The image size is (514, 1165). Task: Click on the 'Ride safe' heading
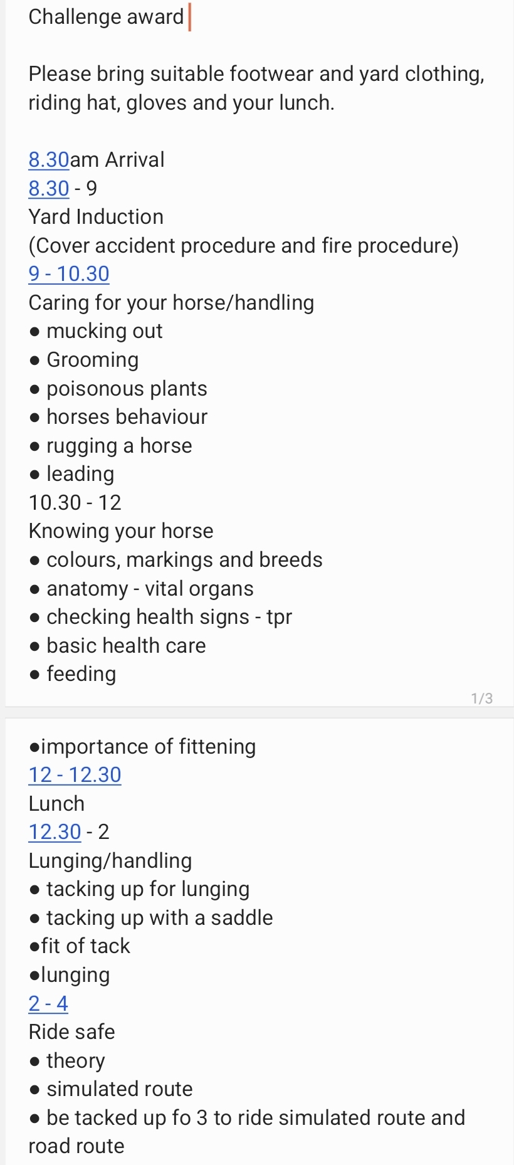pos(72,1032)
